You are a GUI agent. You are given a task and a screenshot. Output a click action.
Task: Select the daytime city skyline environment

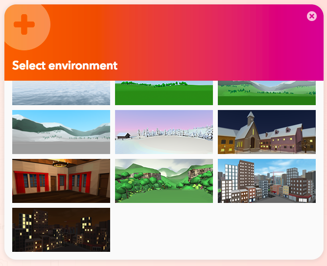coord(267,181)
